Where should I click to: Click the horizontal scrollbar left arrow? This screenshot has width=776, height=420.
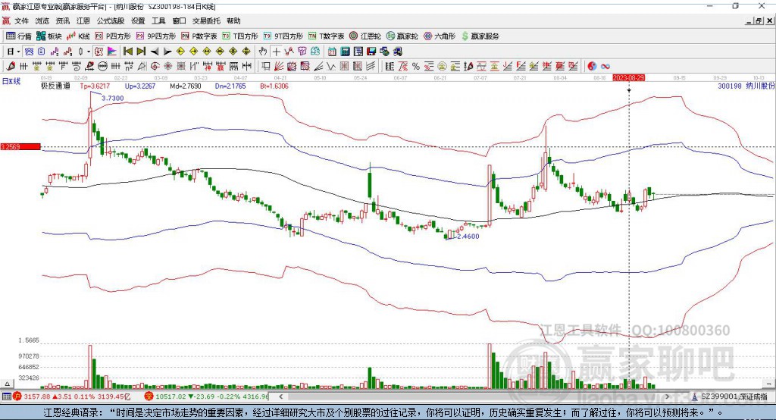click(281, 396)
